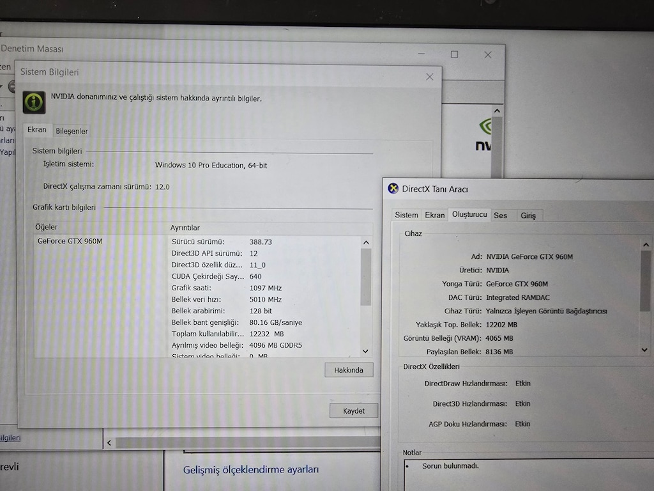The width and height of the screenshot is (654, 491).
Task: Click down arrow of DirectX Cihaz scrollbar
Action: (645, 350)
